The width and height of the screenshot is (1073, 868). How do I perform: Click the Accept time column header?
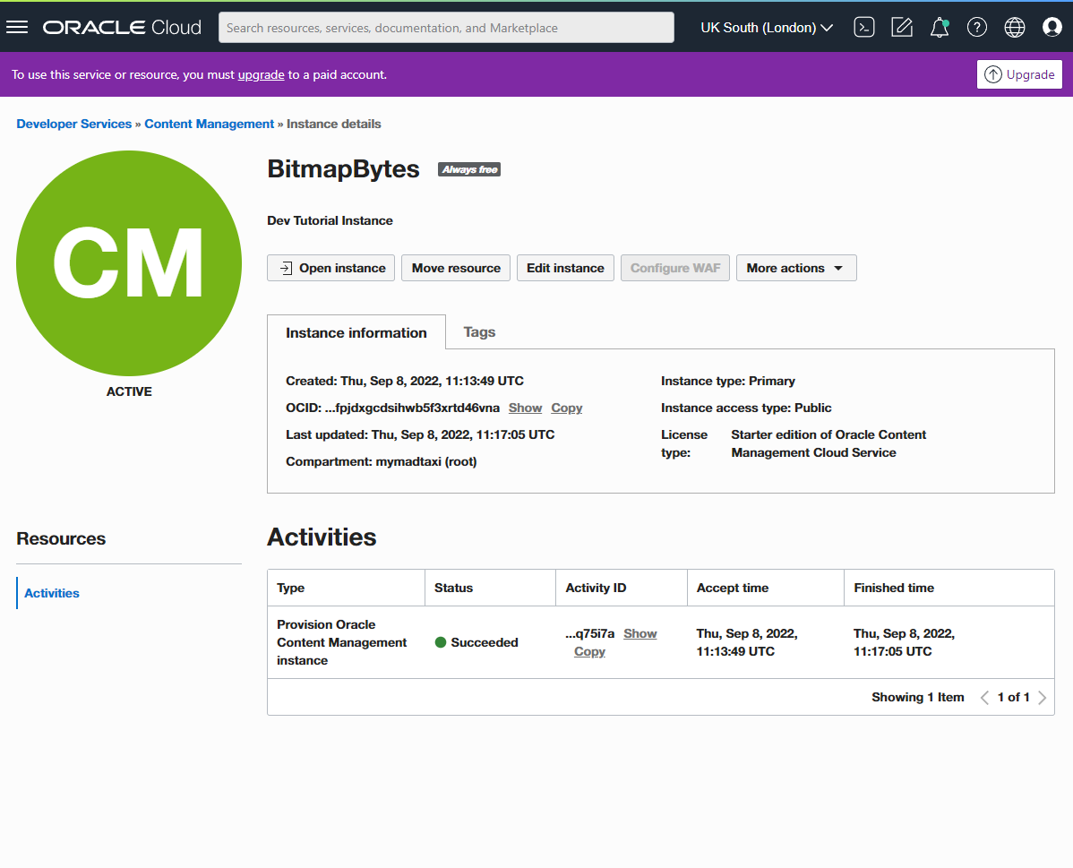coord(765,588)
